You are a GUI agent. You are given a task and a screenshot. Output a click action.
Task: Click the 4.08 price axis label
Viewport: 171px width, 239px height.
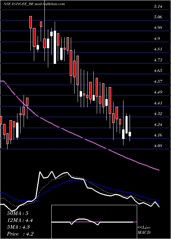click(158, 146)
